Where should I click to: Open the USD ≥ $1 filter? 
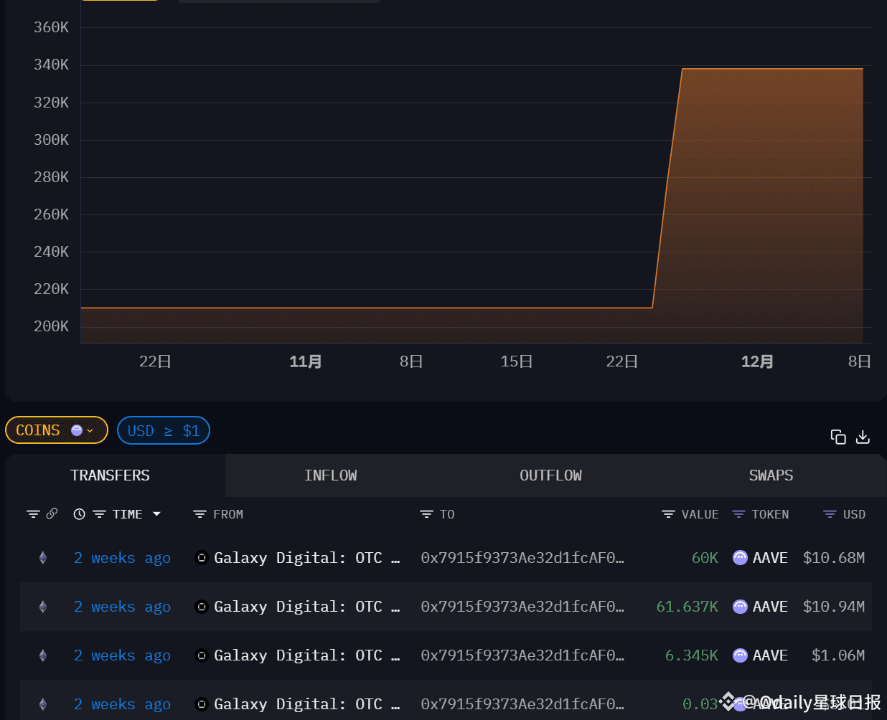tap(164, 430)
